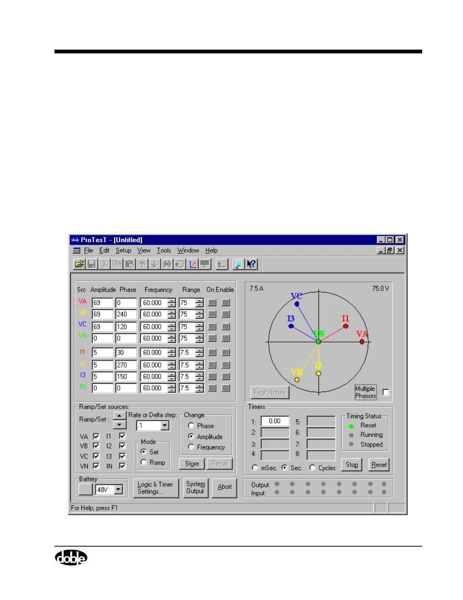This screenshot has width=463, height=600.
Task: Adjust the VA range spinner
Action: tap(199, 303)
